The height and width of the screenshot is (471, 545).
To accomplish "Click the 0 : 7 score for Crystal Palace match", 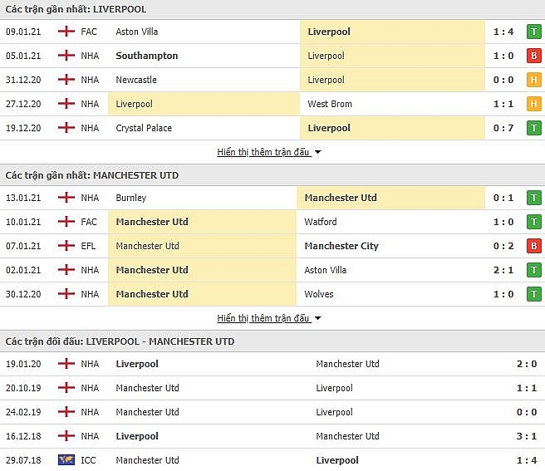I will click(x=503, y=128).
